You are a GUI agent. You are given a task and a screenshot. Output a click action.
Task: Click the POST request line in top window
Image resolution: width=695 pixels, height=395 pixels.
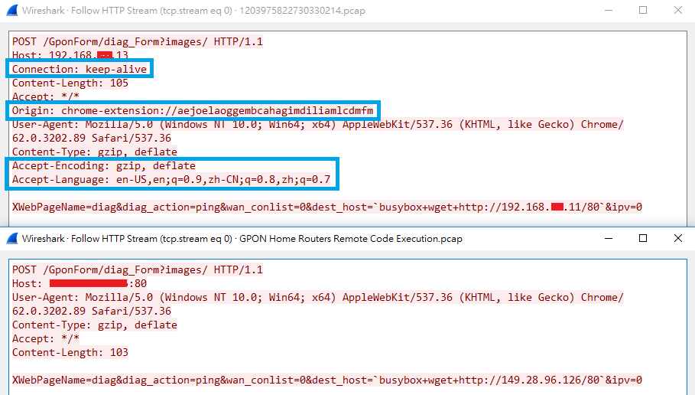coord(138,41)
